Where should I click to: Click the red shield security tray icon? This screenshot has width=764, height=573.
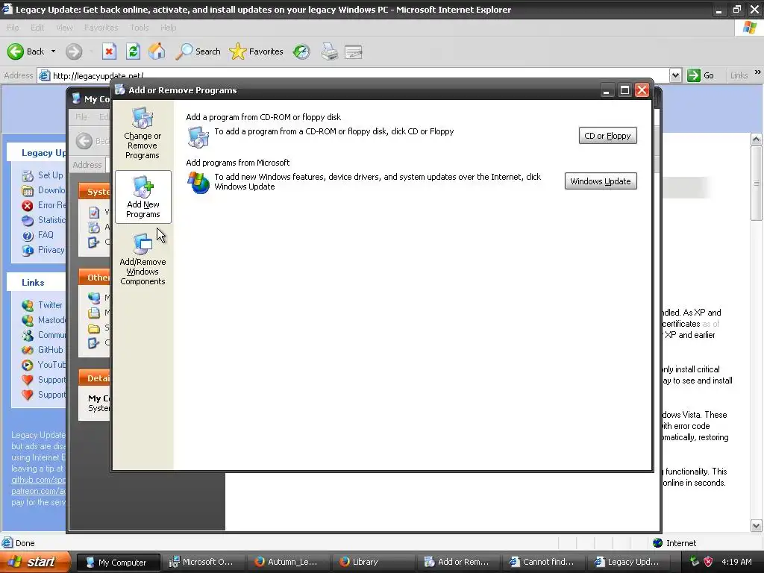coord(709,562)
